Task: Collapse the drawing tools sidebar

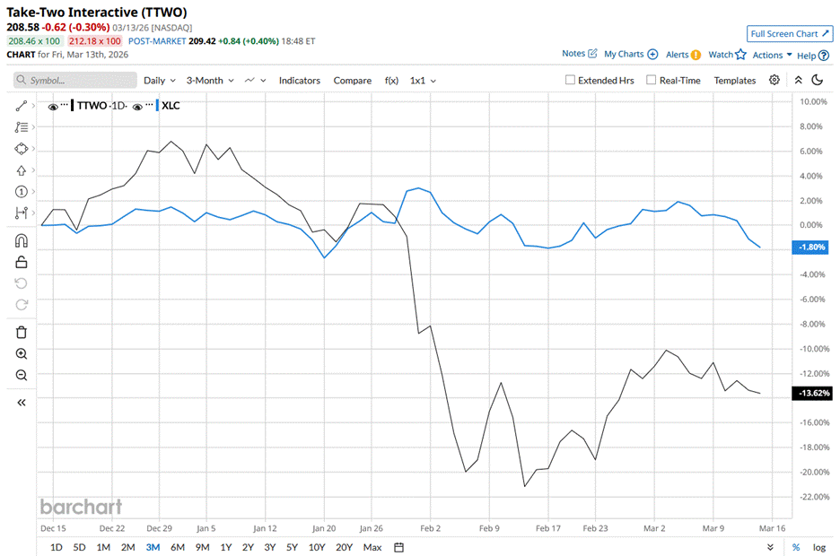Action: click(x=22, y=403)
